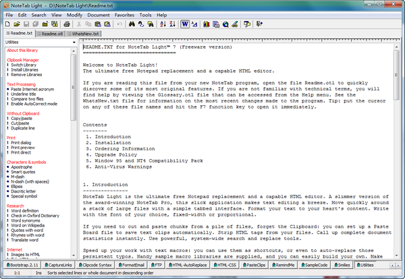The width and height of the screenshot is (405, 279).
Task: Click the save all documents icon
Action: click(35, 24)
